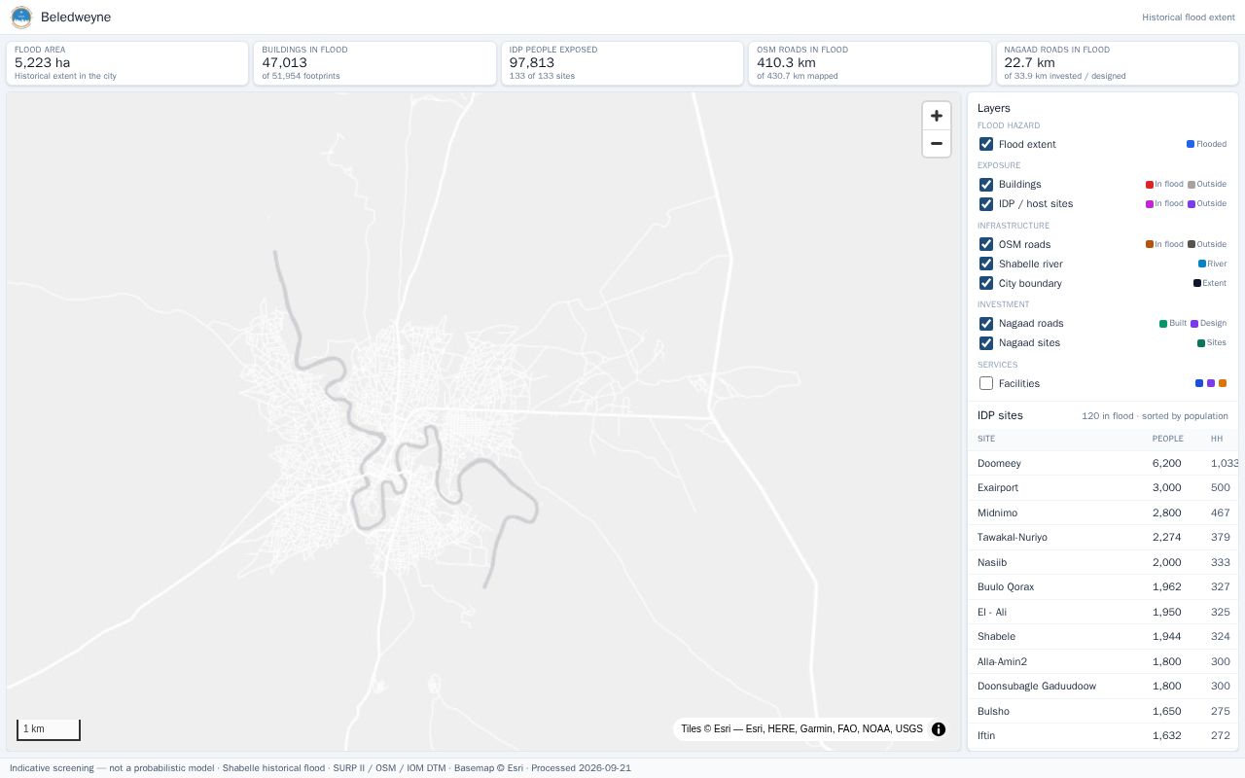The height and width of the screenshot is (778, 1245).
Task: Click the purple Design legend swatch
Action: (x=1194, y=324)
